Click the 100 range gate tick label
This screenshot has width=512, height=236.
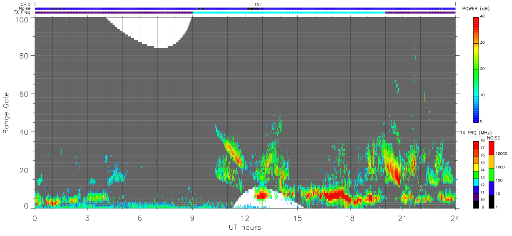[21, 19]
